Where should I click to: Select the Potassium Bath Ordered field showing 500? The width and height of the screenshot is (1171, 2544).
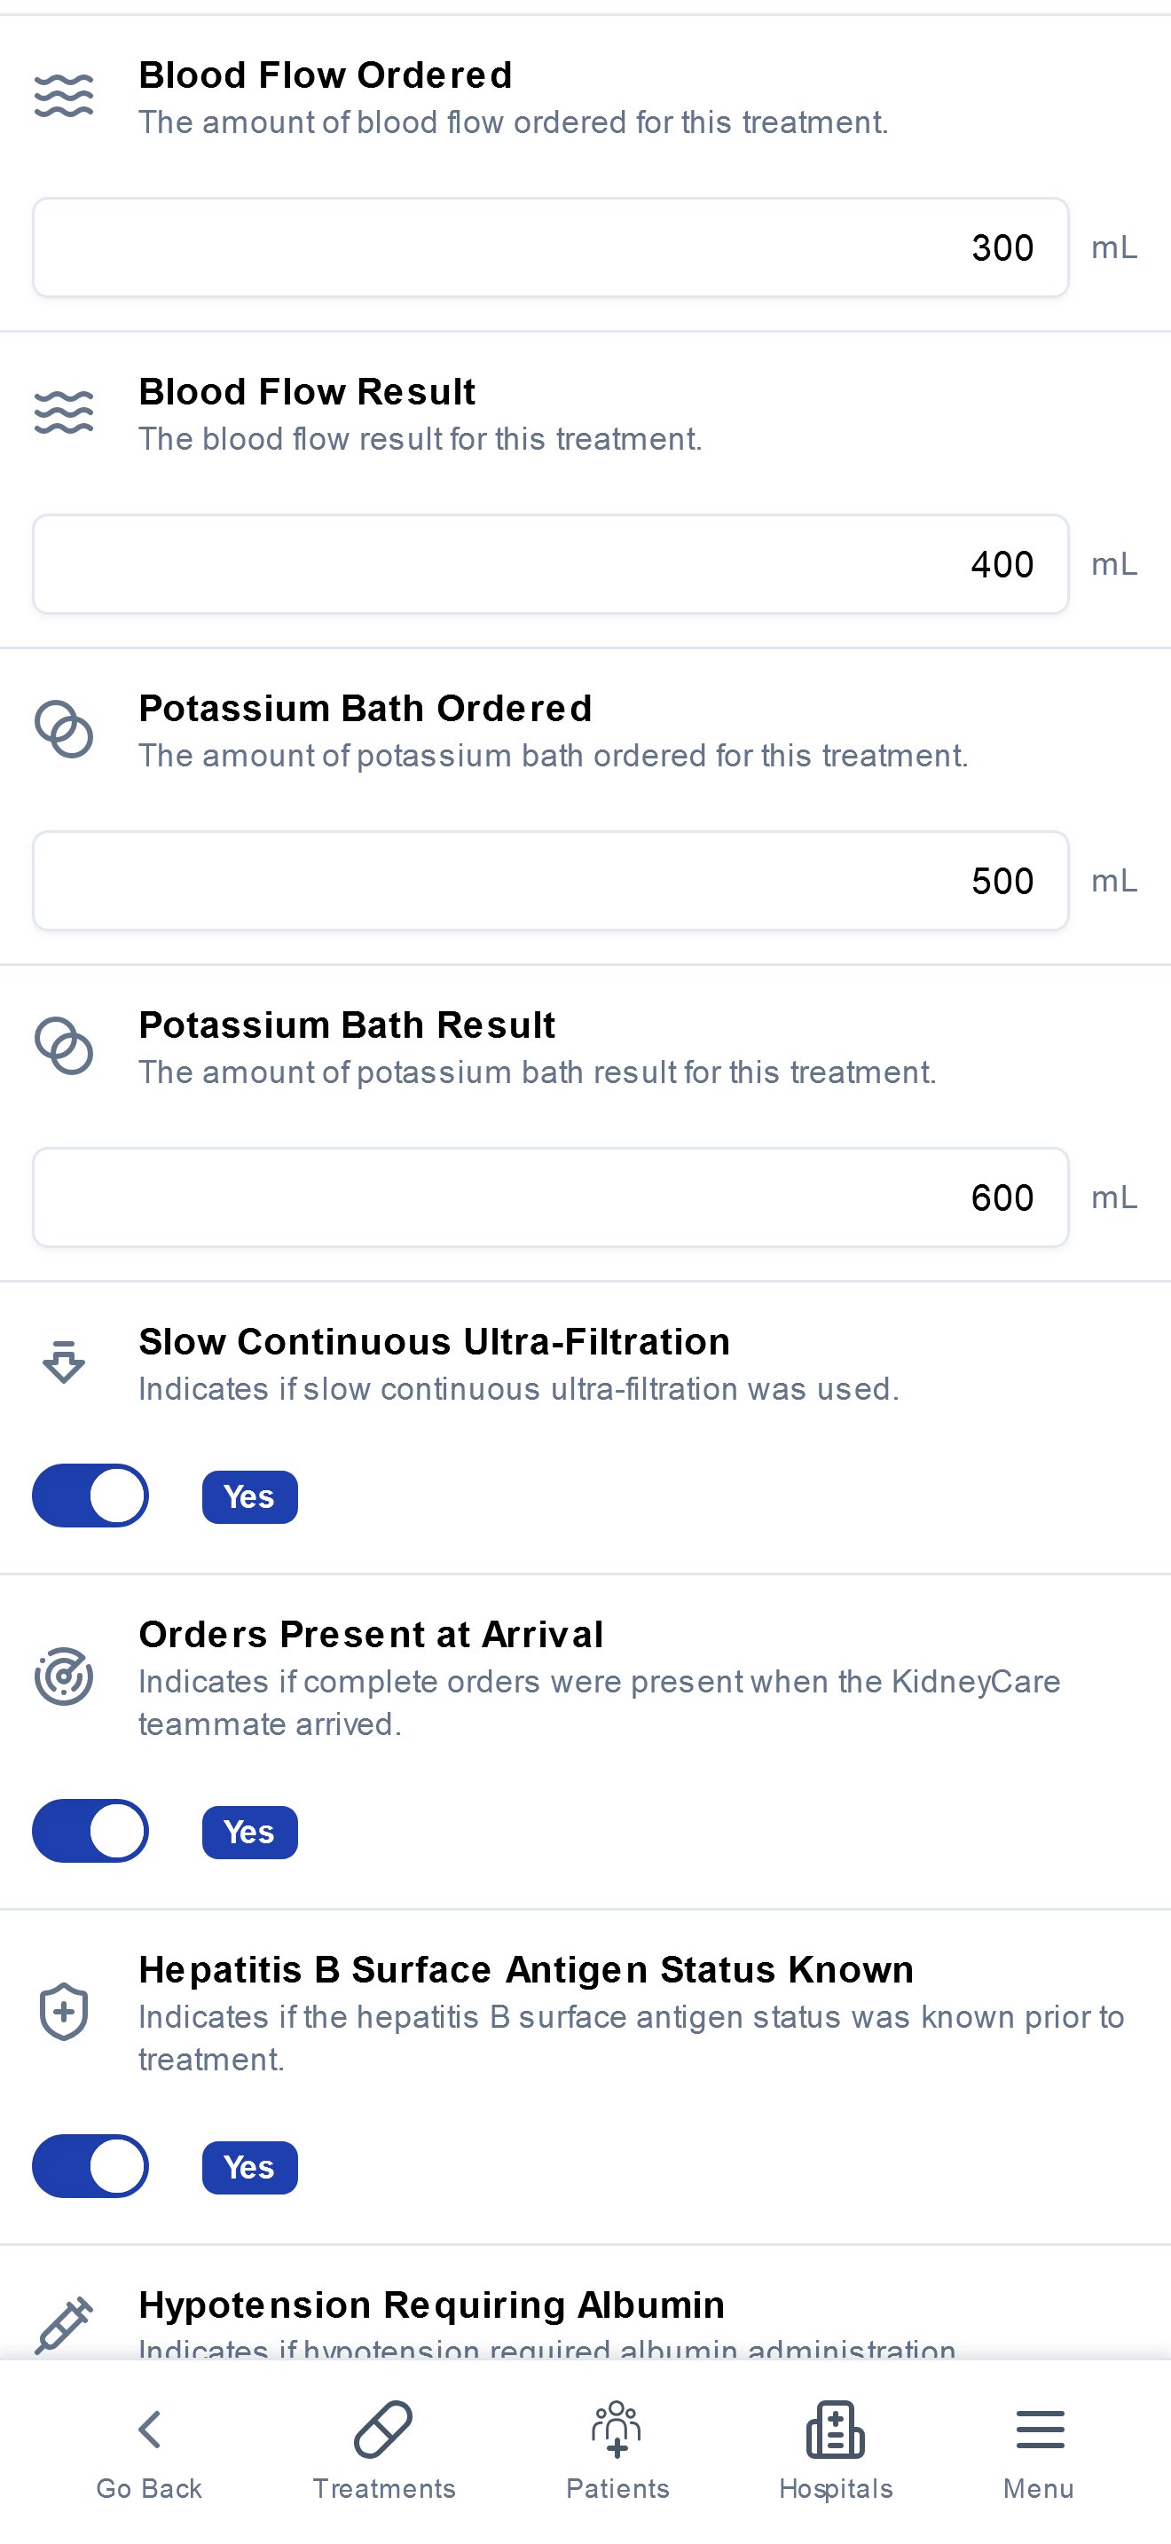pyautogui.click(x=551, y=880)
